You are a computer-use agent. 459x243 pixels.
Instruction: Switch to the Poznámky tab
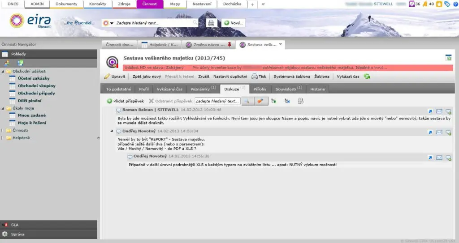click(200, 89)
